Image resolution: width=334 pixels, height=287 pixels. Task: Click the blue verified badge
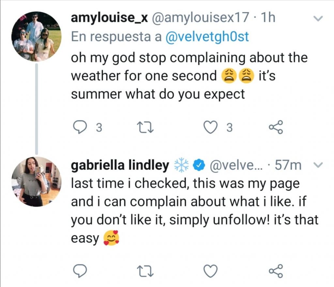coord(199,165)
